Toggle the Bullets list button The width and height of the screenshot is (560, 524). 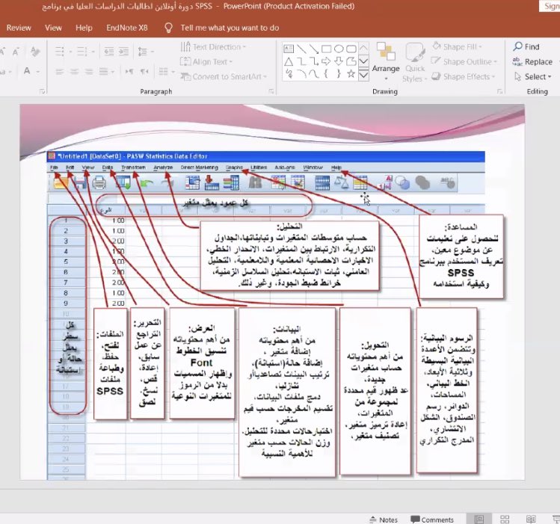[60, 52]
